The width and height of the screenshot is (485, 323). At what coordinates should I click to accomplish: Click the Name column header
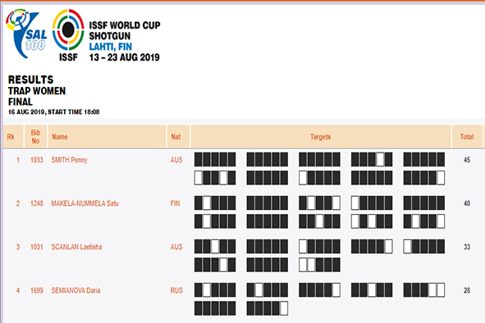(60, 137)
